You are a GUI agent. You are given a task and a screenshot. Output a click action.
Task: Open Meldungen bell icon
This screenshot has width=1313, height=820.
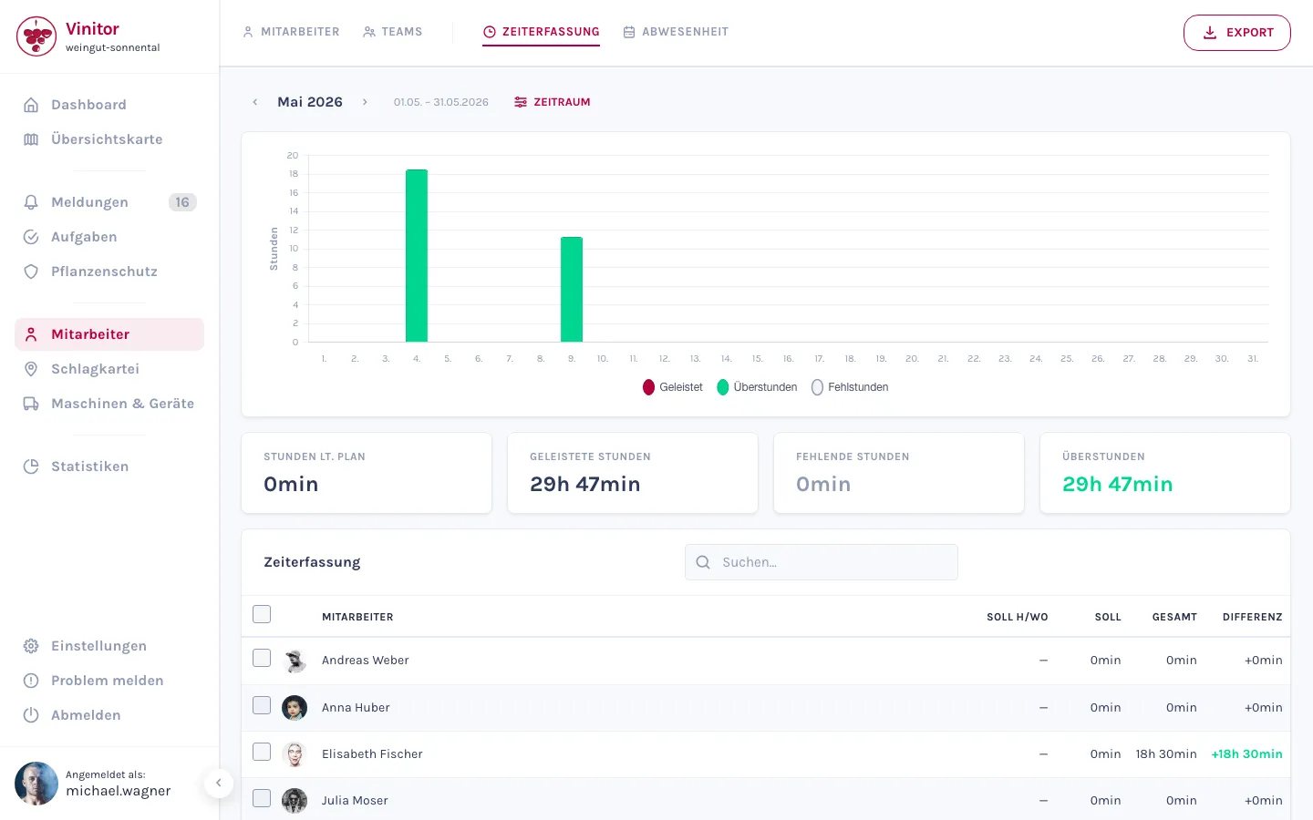[x=31, y=202]
